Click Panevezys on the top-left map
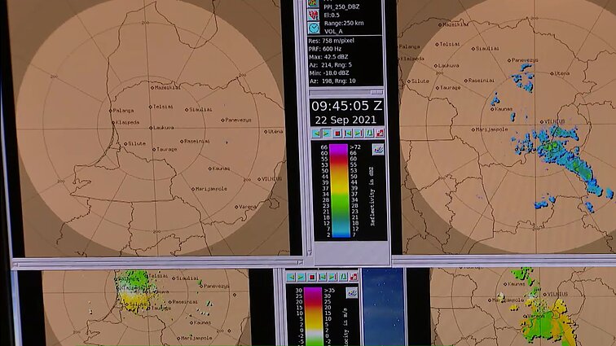This screenshot has height=346, width=616. coord(236,120)
